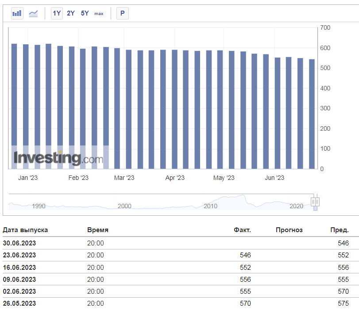359x311 pixels.
Task: Select the 16.06.2023 release date
Action: pos(19,268)
